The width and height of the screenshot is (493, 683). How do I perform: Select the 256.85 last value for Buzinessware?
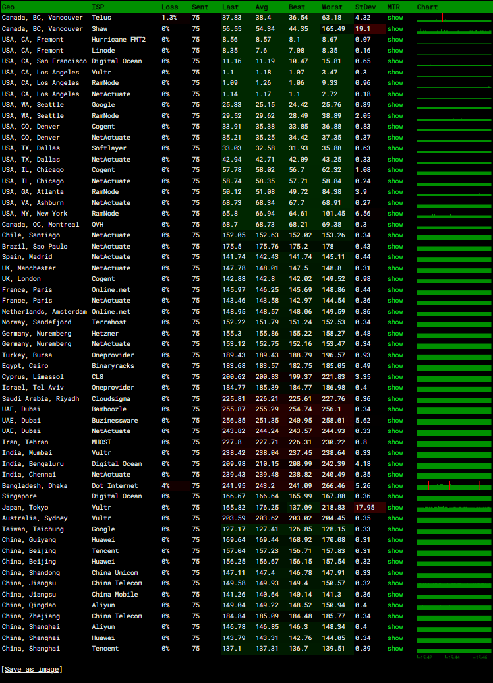point(234,421)
